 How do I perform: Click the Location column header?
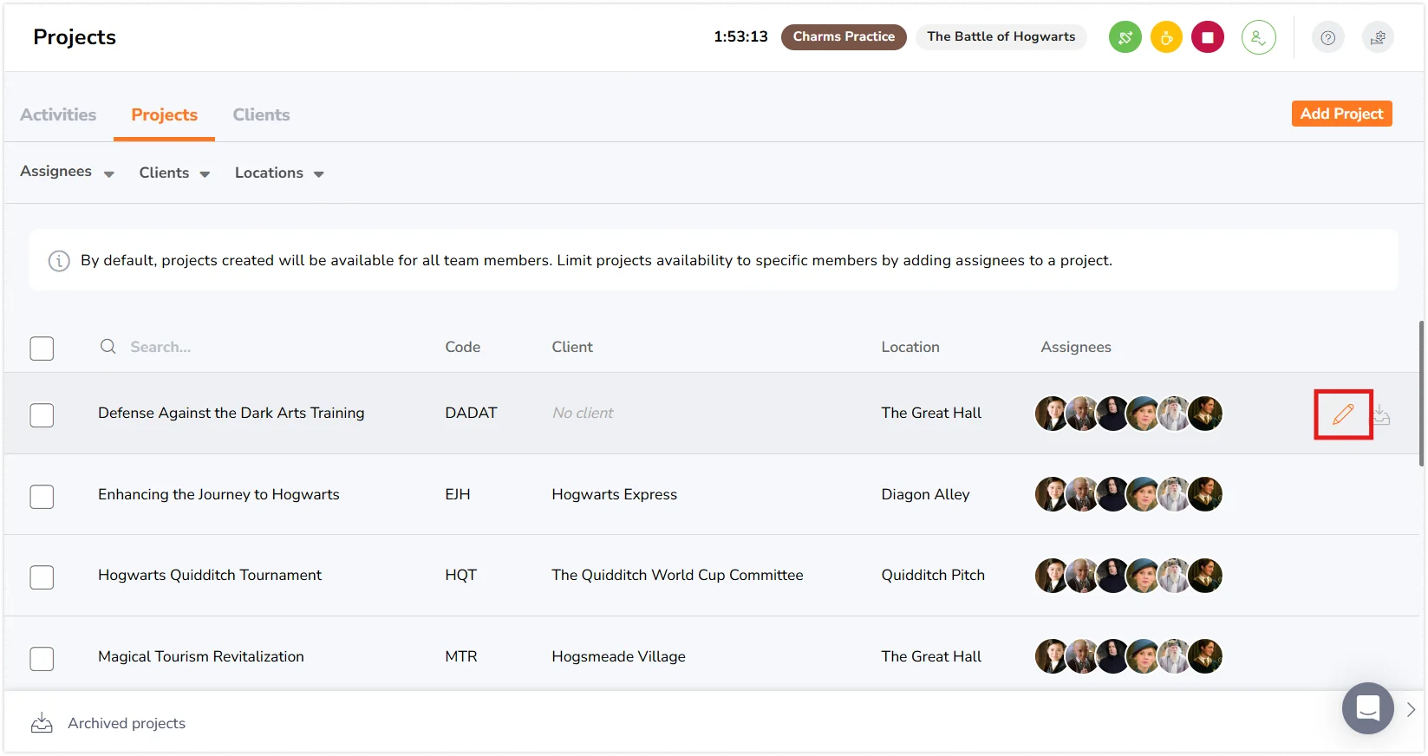point(910,347)
